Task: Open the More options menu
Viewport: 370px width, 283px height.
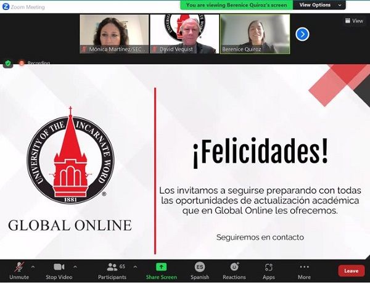Action: (x=304, y=271)
